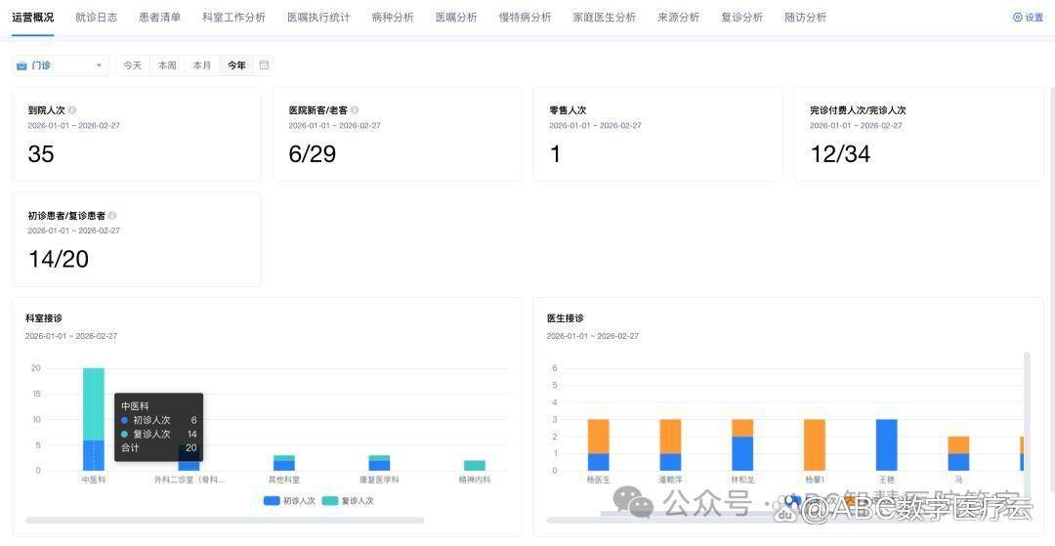1055x546 pixels.
Task: Click info icon beside 初诊患者/复诊患者
Action: pyautogui.click(x=112, y=216)
